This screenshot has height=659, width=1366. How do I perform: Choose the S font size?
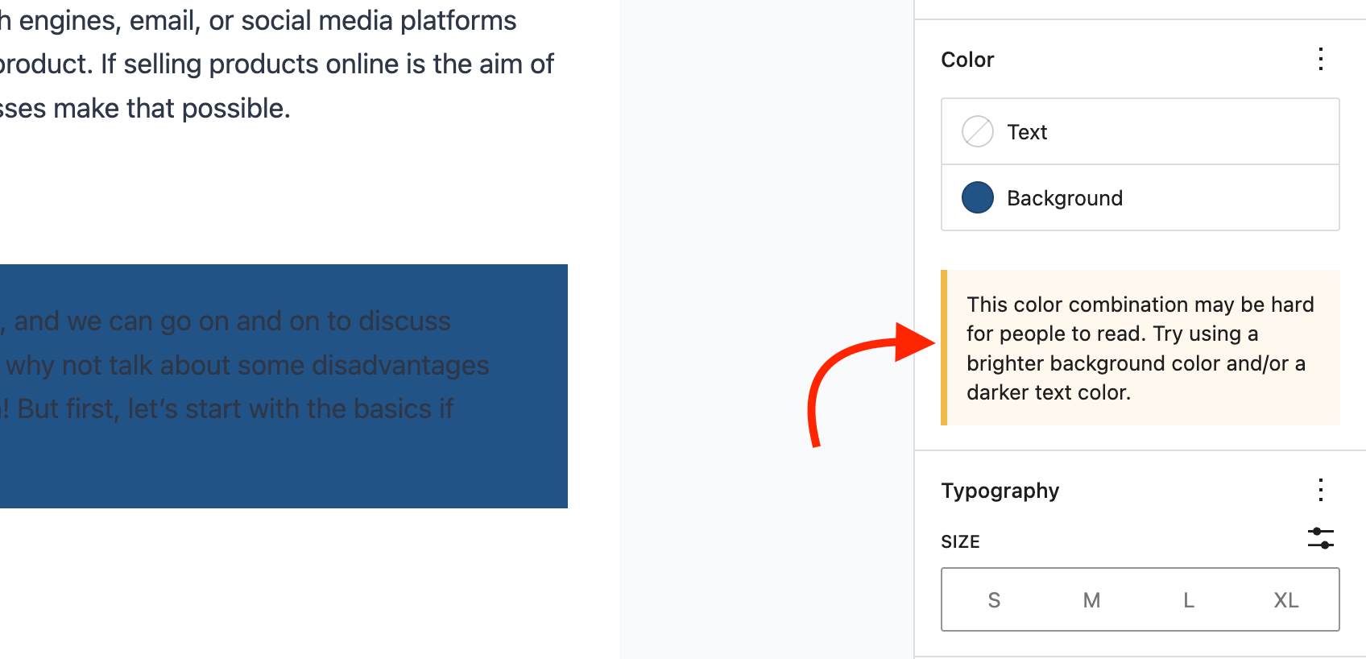coord(994,600)
